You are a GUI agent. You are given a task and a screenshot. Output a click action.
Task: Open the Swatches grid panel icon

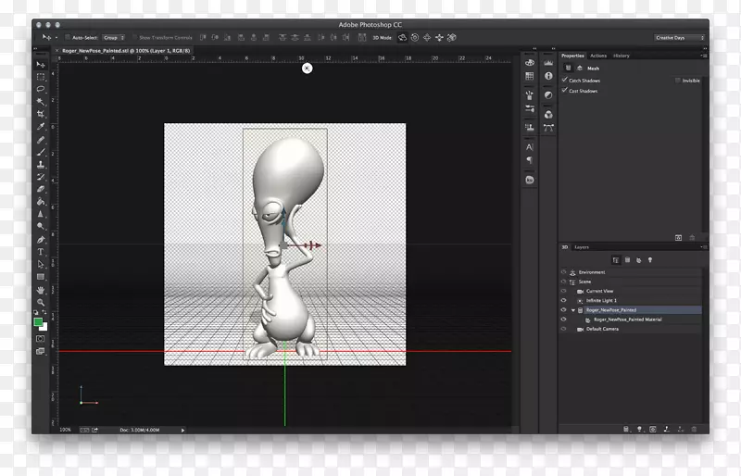(529, 76)
